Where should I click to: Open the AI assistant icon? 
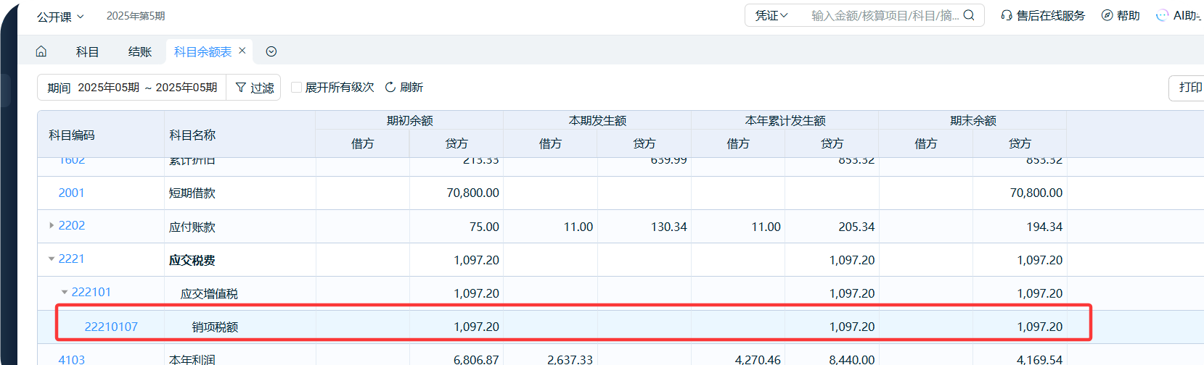1163,15
